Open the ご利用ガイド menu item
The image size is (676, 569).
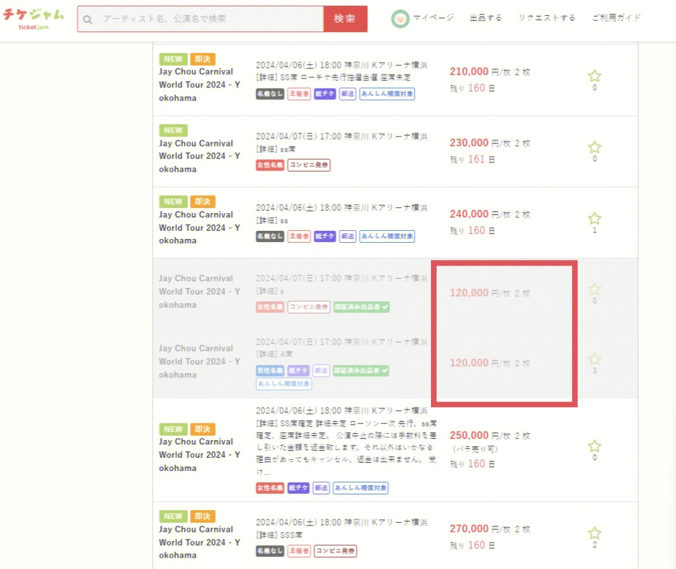pos(616,18)
